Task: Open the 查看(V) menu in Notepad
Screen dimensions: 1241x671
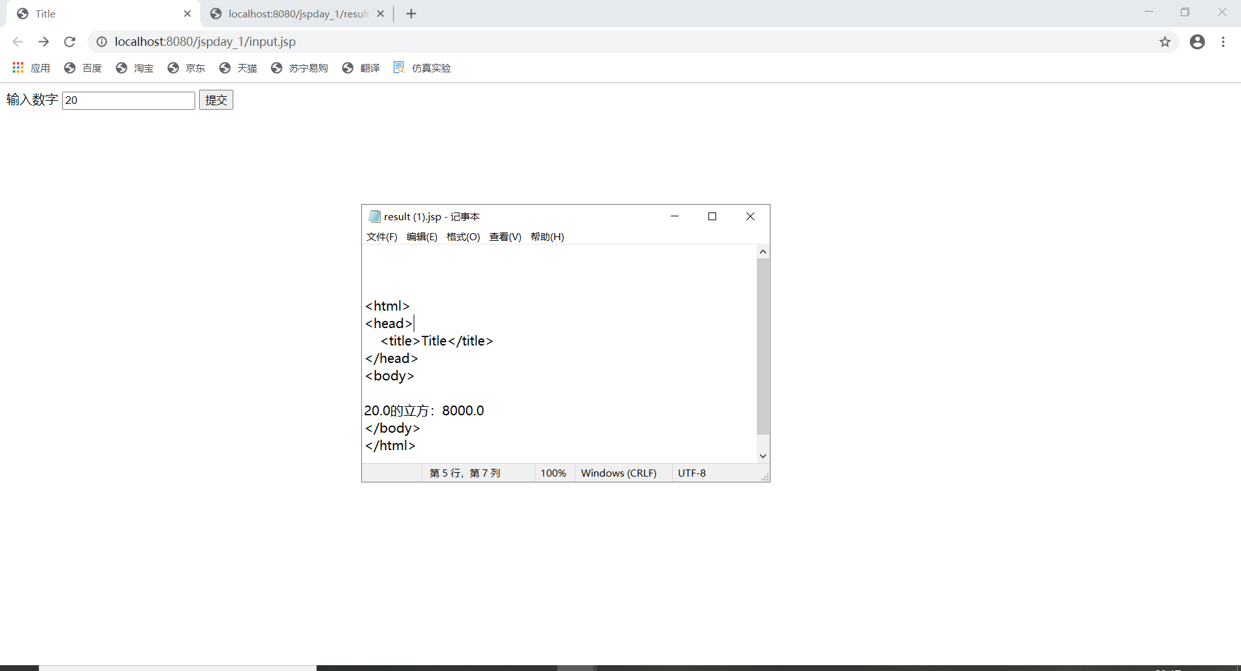Action: 505,236
